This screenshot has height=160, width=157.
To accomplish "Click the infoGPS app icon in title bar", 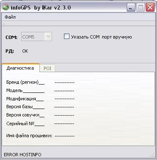I will (6, 7).
